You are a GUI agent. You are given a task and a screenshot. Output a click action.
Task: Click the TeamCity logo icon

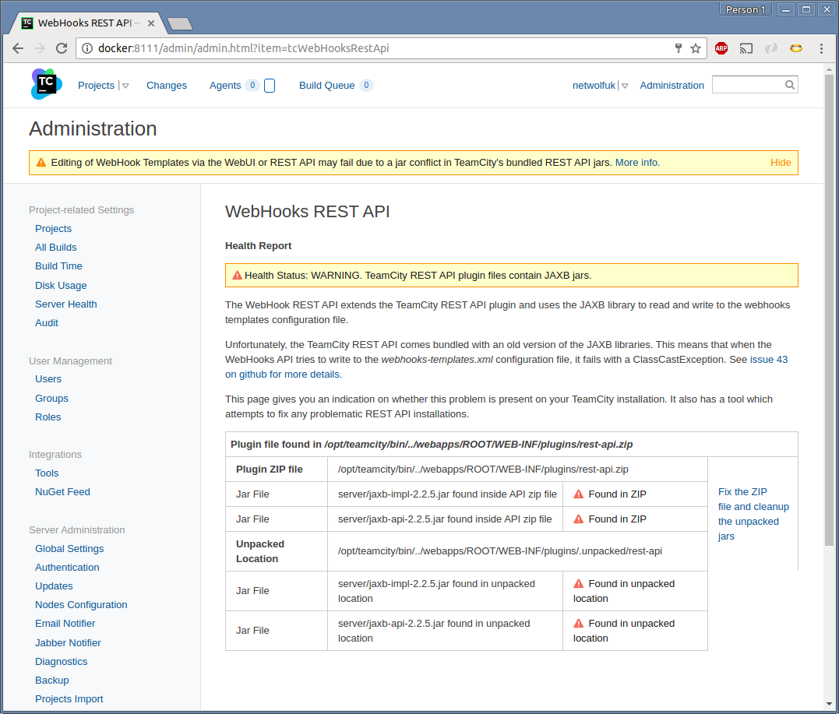[x=47, y=84]
